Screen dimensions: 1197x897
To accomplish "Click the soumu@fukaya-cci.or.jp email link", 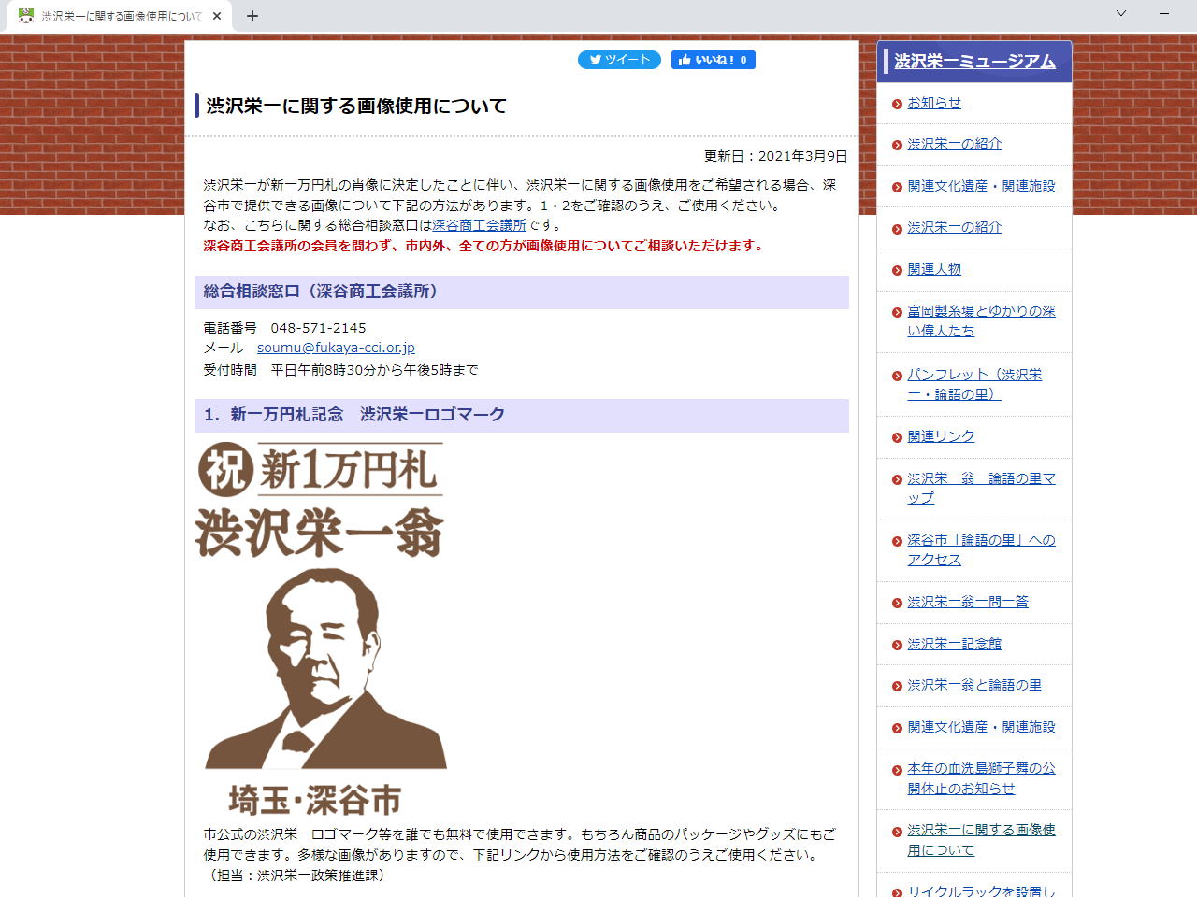I will pyautogui.click(x=336, y=348).
